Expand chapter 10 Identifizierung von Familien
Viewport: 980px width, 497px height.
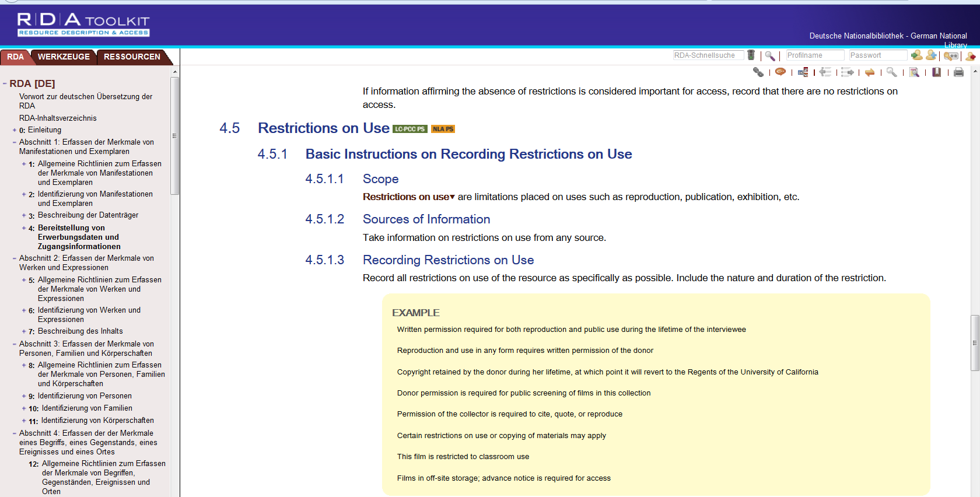24,408
